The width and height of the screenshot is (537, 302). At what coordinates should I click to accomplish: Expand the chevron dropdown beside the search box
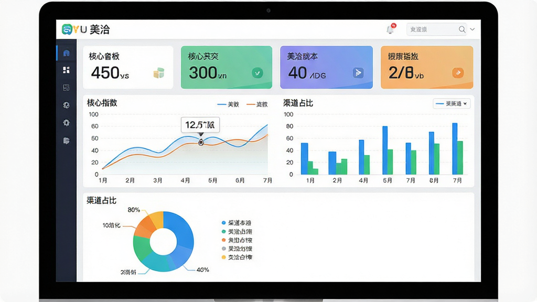(472, 29)
